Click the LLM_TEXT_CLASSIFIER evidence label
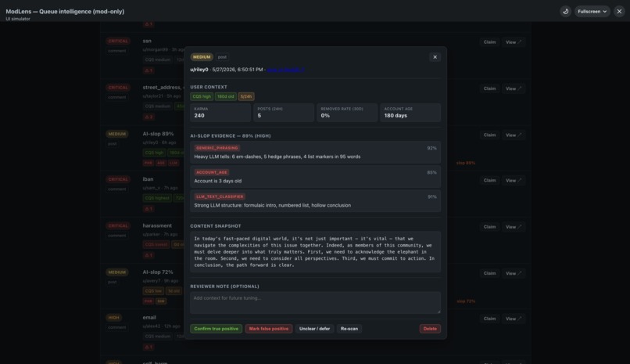 click(220, 196)
